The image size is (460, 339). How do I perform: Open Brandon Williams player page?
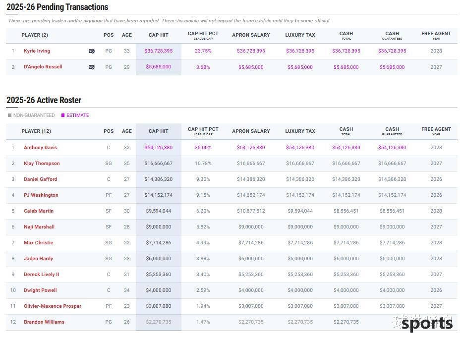pos(44,322)
